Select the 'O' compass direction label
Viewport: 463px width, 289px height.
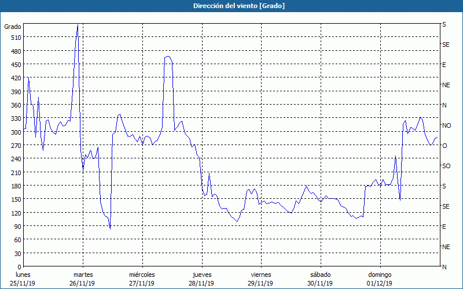click(444, 146)
